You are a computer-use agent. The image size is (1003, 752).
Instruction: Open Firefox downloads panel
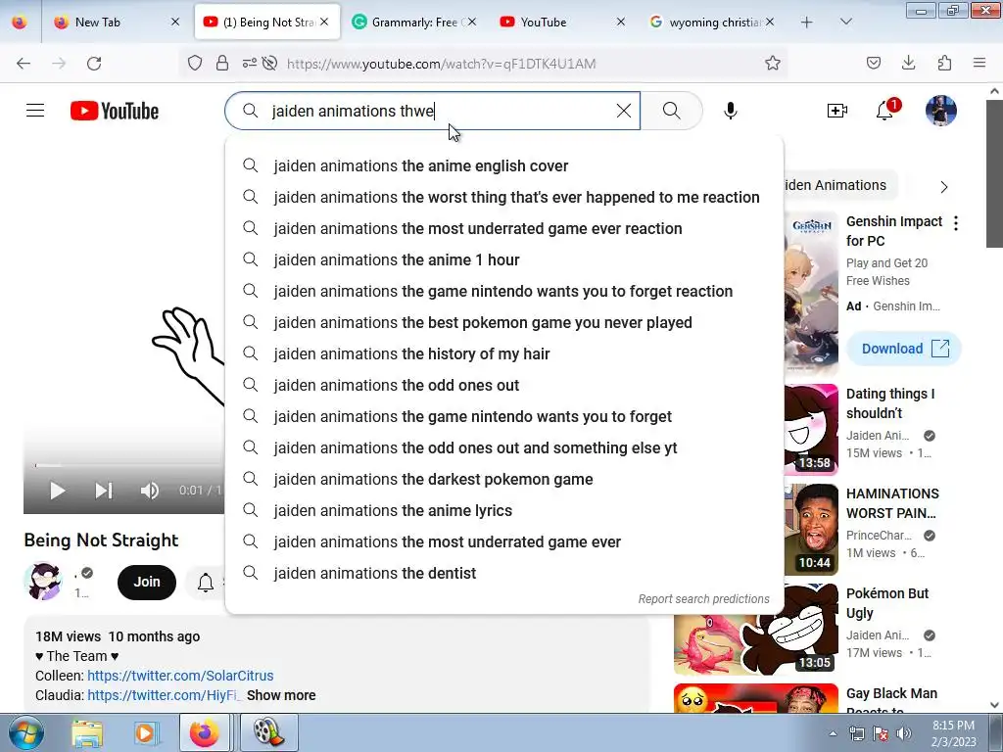(908, 63)
